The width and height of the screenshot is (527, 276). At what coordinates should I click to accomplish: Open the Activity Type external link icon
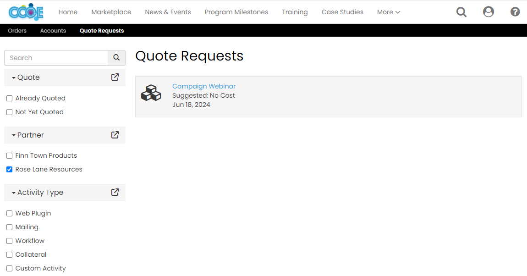coord(115,192)
